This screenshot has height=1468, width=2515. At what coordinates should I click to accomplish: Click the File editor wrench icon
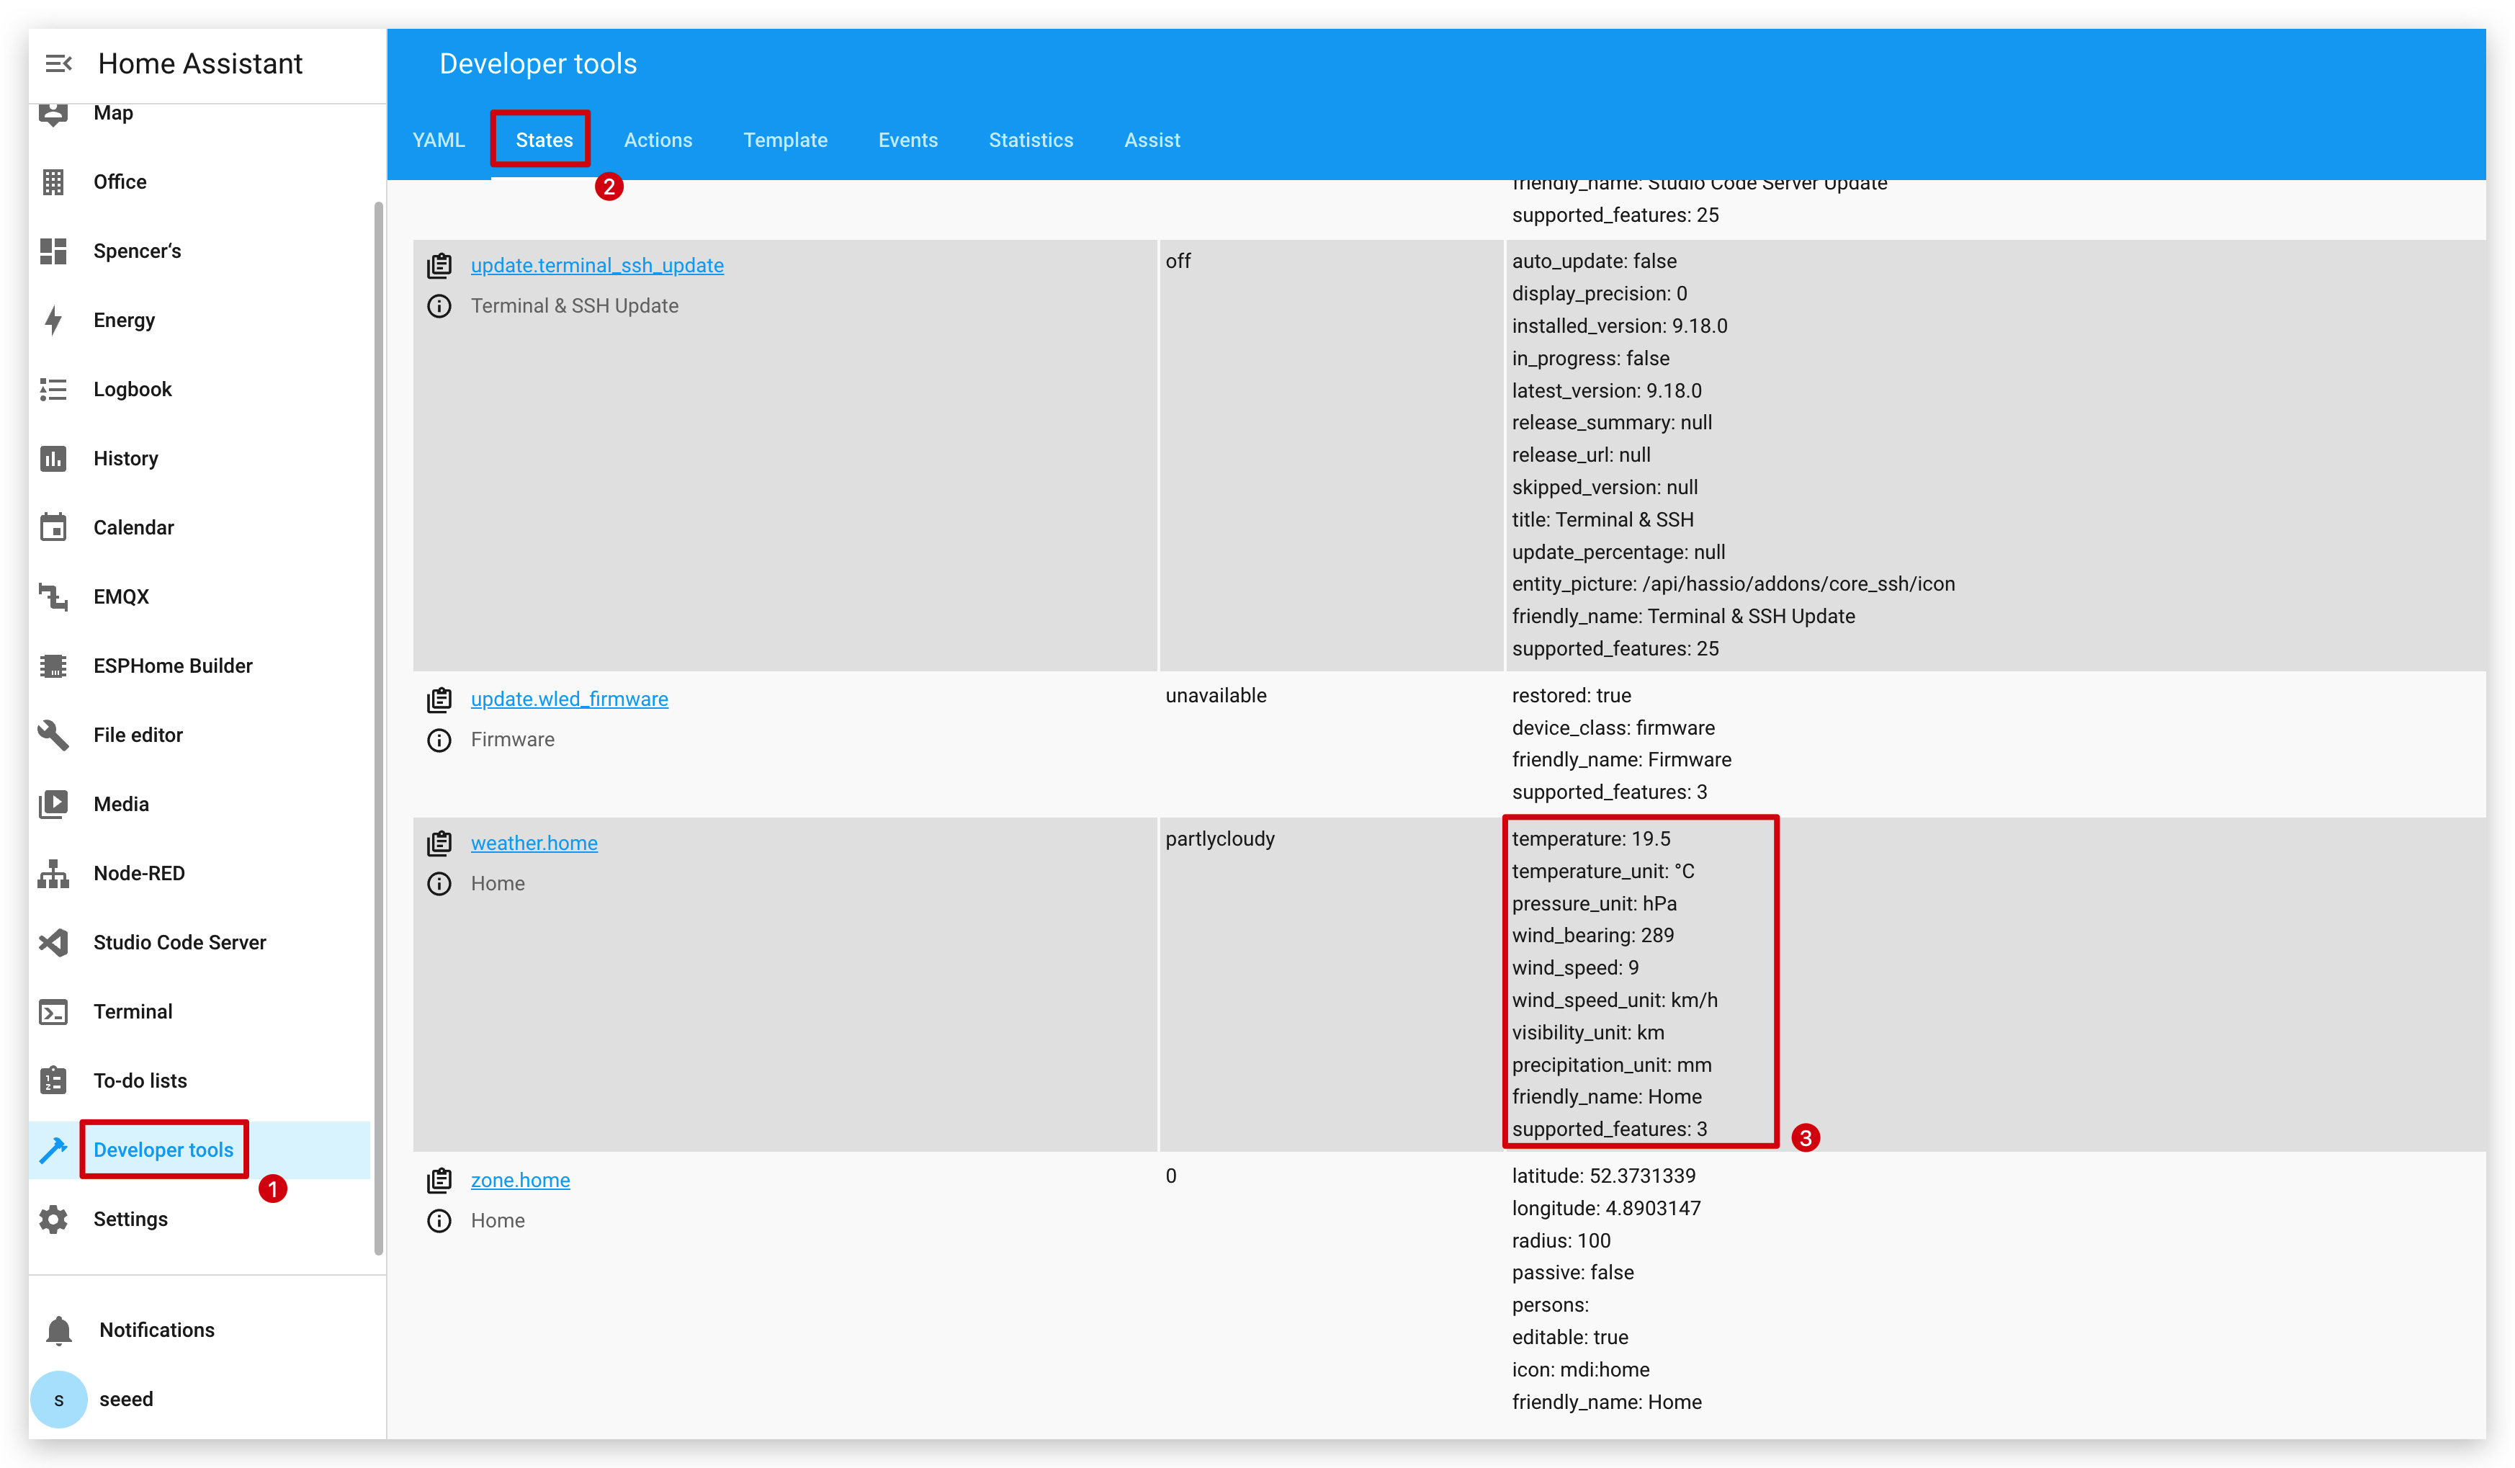53,735
